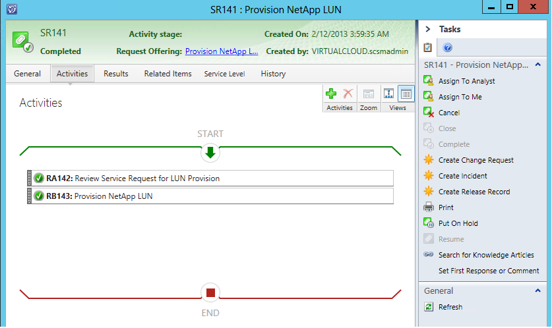Click the Print task label
The width and height of the screenshot is (552, 328).
click(x=446, y=207)
